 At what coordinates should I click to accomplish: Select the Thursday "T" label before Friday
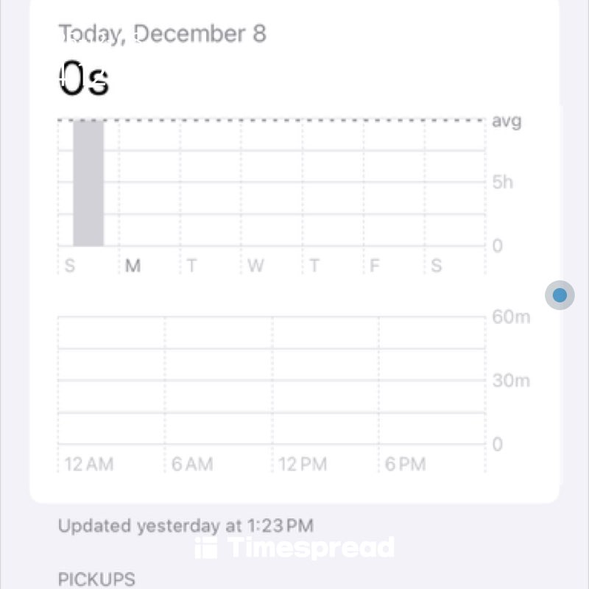pyautogui.click(x=314, y=266)
